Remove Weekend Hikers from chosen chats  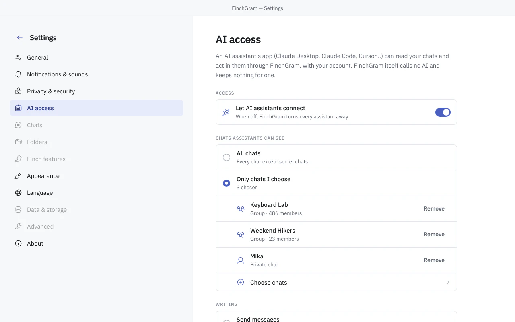pyautogui.click(x=434, y=234)
